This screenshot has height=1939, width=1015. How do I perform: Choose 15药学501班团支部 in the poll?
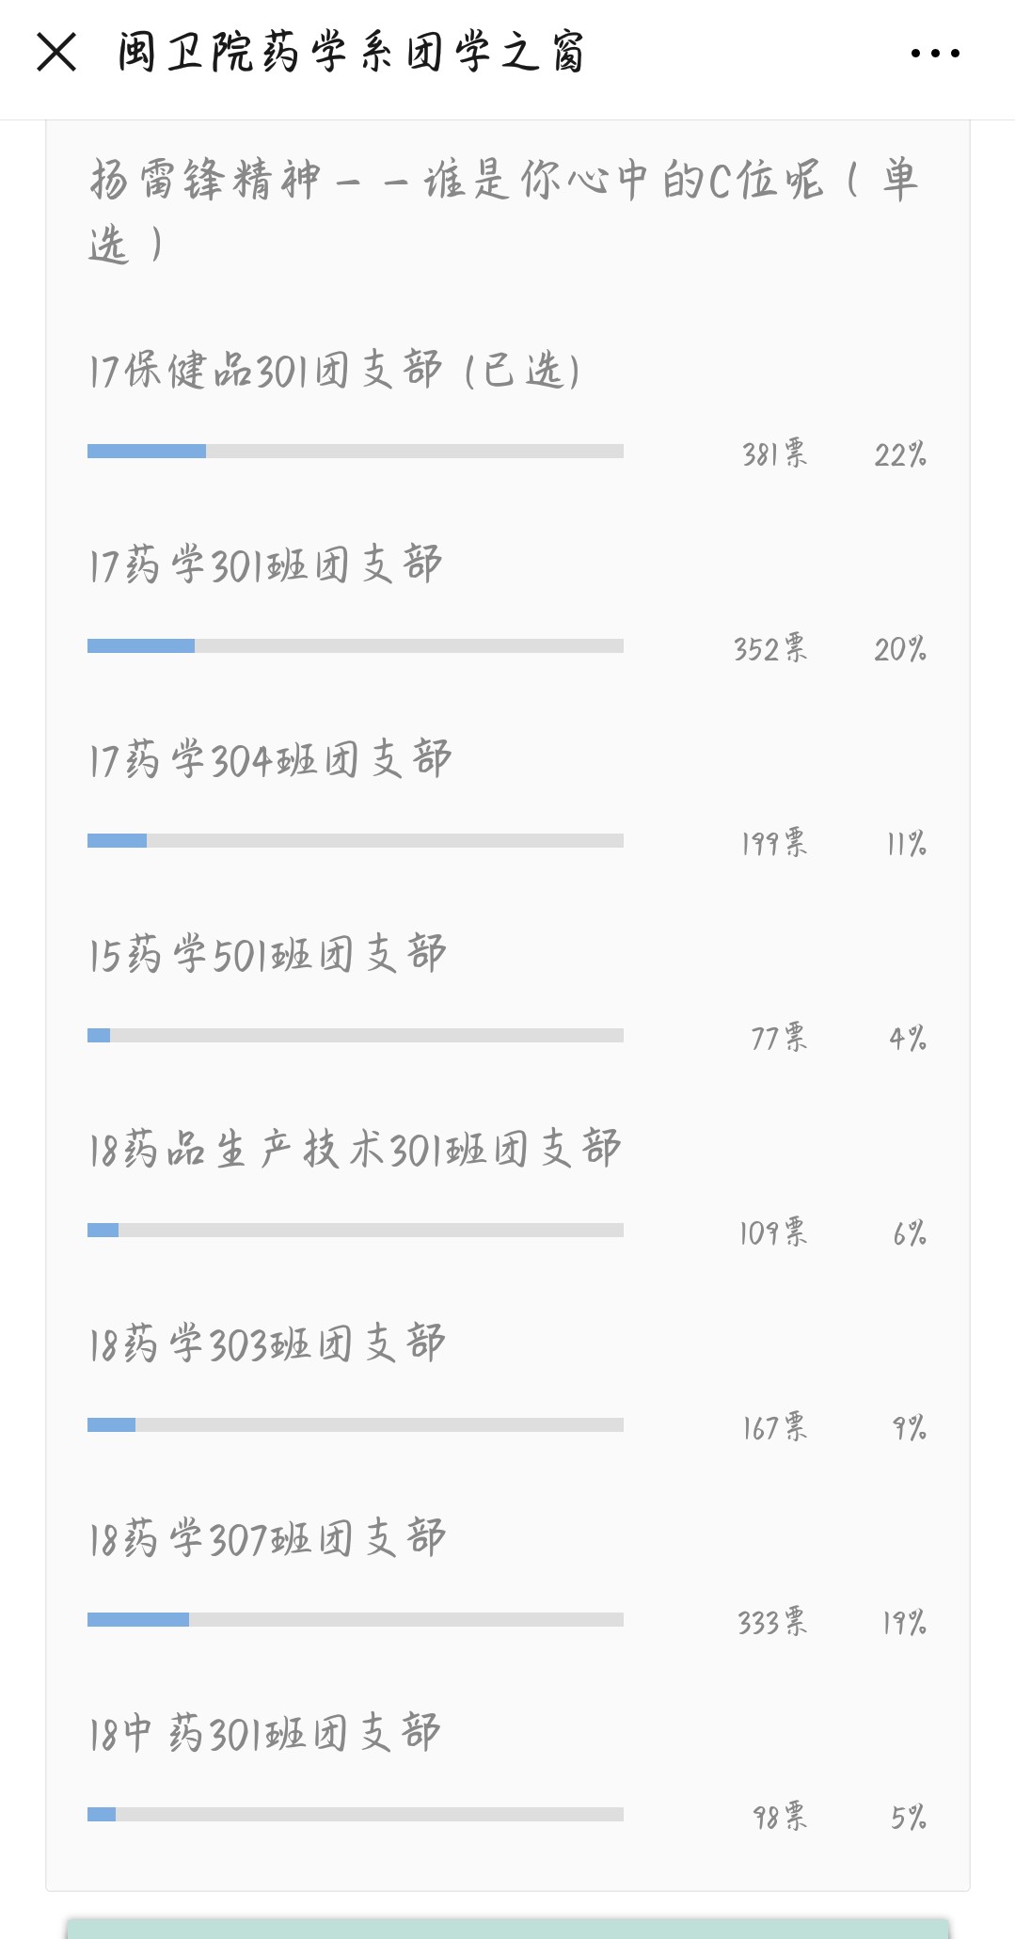tap(268, 955)
